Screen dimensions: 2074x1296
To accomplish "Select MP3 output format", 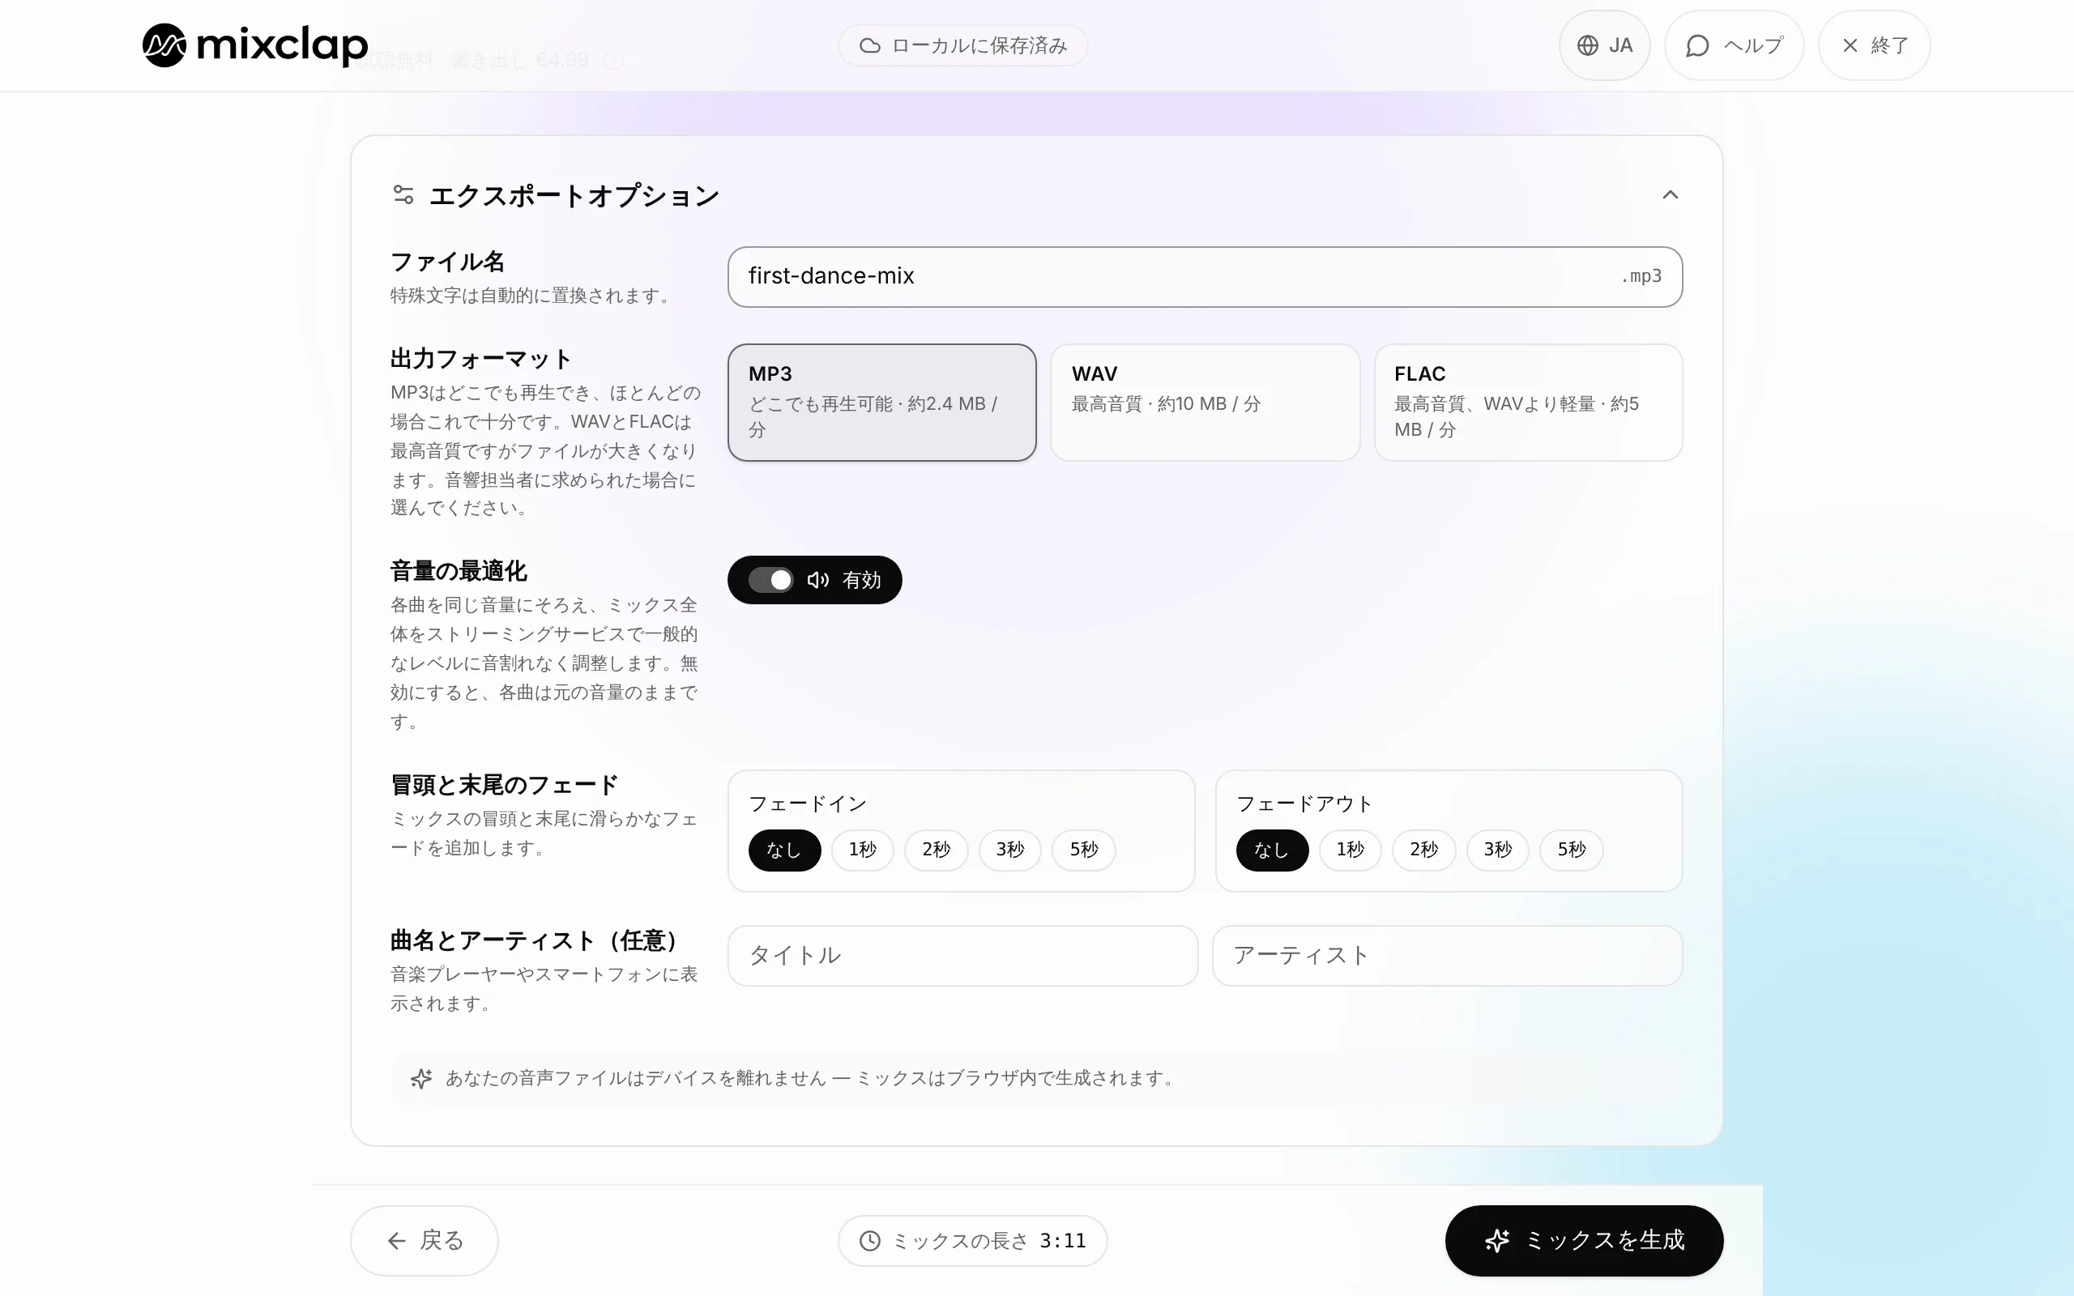I will pos(882,402).
